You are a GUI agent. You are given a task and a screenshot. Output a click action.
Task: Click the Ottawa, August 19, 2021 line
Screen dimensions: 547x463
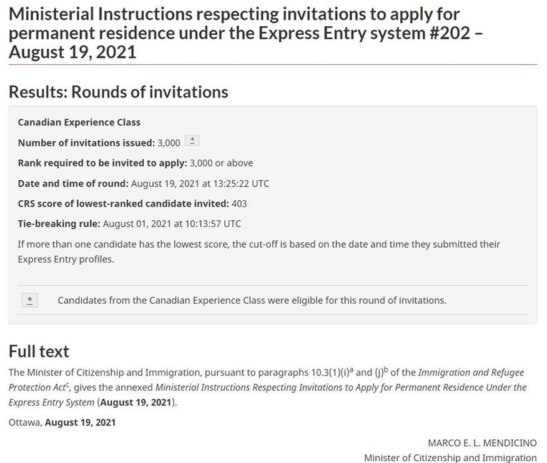point(62,422)
